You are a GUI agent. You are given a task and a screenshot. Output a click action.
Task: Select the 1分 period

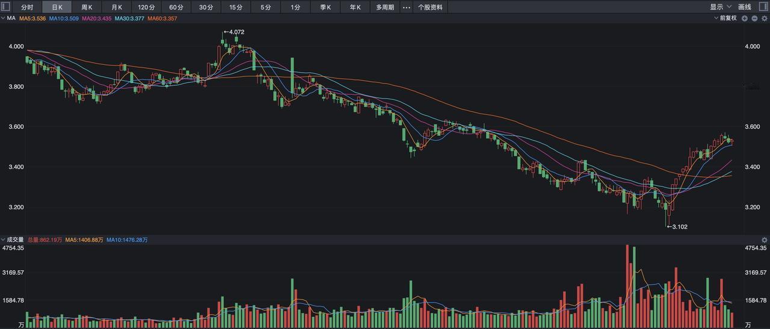pos(295,7)
